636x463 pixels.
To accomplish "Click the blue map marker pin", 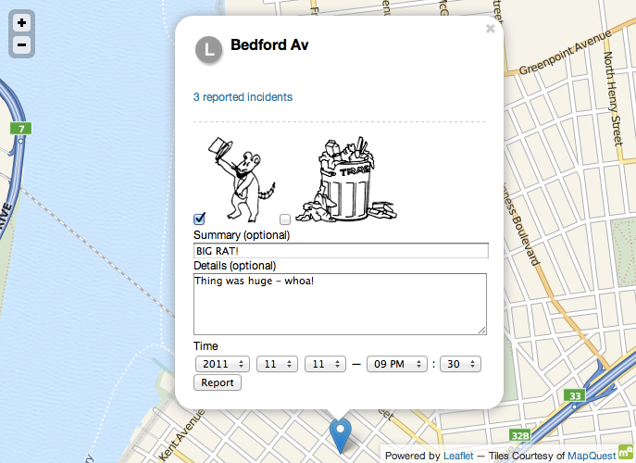I will (341, 436).
